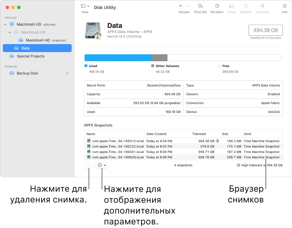The image size is (292, 228).
Task: Click snapshot icon for 04-180628.local row
Action: [x=89, y=157]
